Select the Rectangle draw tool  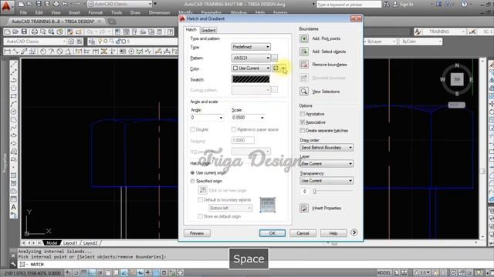tap(14, 96)
